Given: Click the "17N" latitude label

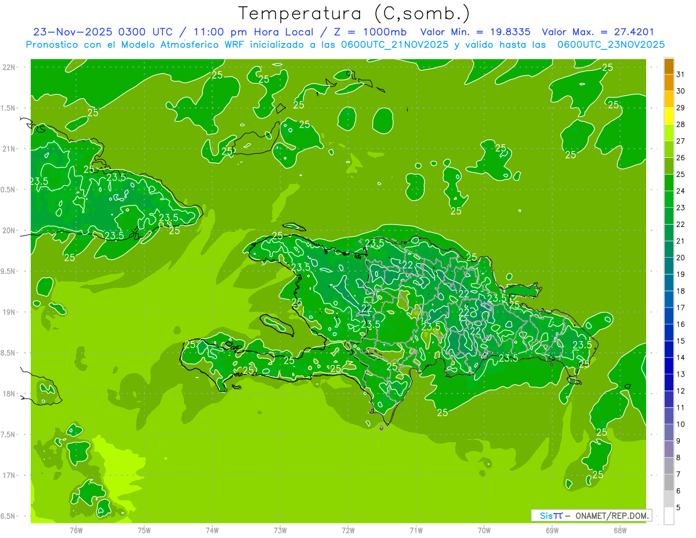Looking at the screenshot, I should click(9, 475).
